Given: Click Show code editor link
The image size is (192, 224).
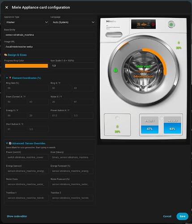Looking at the screenshot, I should [17, 216].
